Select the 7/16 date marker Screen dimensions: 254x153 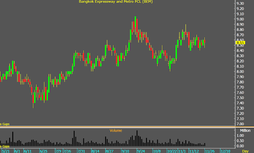[x=67, y=151]
